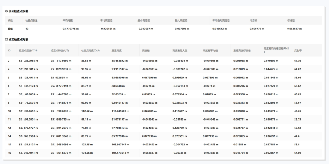
Task: Select the value 0.043642 m
Action: [x=219, y=29]
